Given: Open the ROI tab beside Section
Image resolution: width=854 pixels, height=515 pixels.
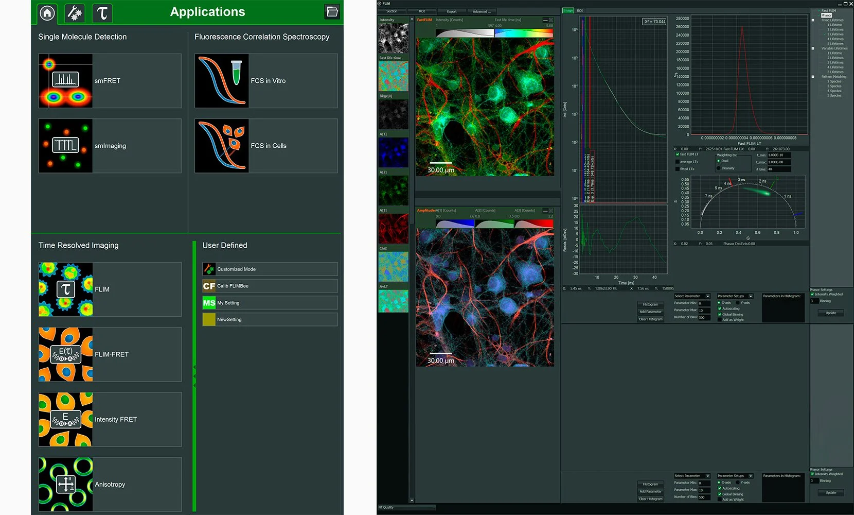Looking at the screenshot, I should [422, 11].
